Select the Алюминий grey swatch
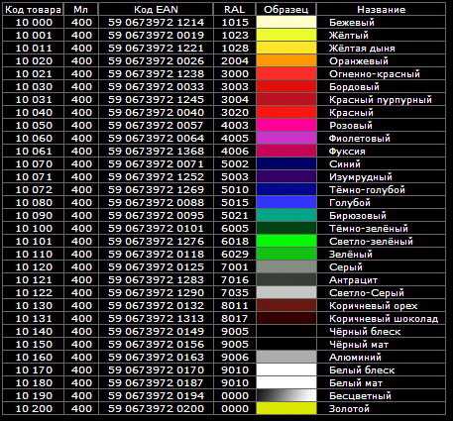 point(286,358)
